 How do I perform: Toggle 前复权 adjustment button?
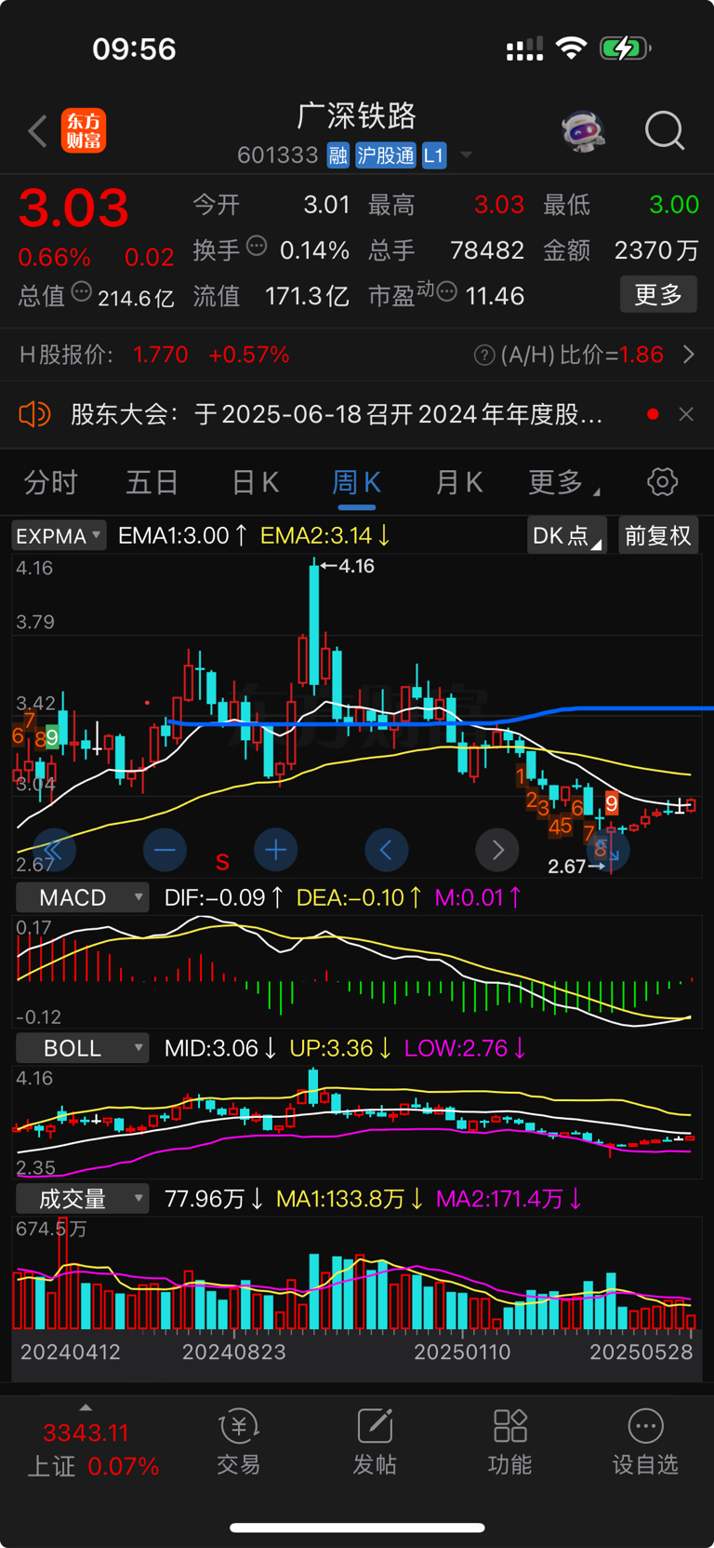[x=658, y=536]
